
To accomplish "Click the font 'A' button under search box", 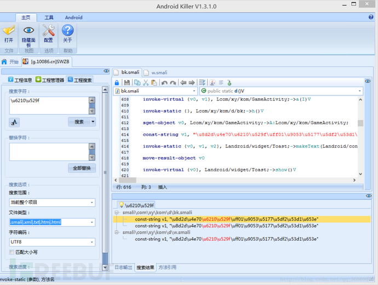I will coord(14,123).
